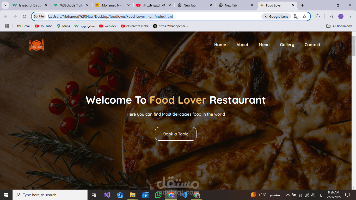Open a new browser tab

tap(302, 5)
